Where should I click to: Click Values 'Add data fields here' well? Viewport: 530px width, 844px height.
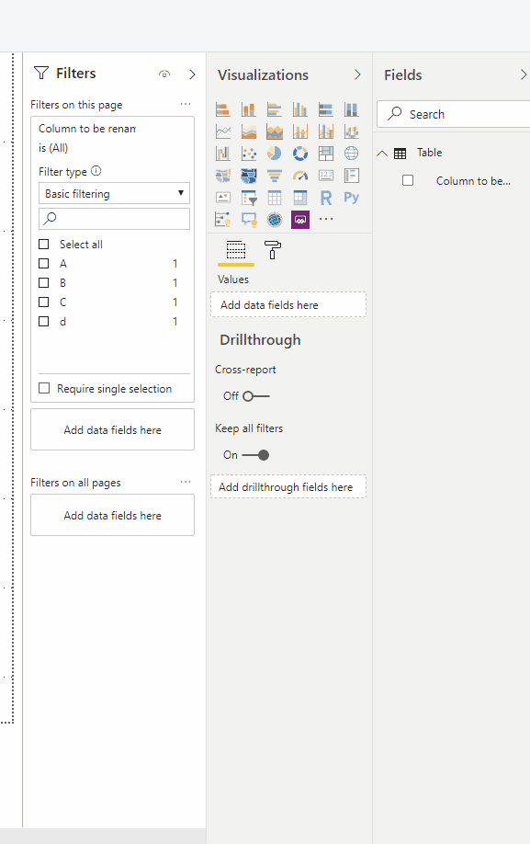(288, 304)
